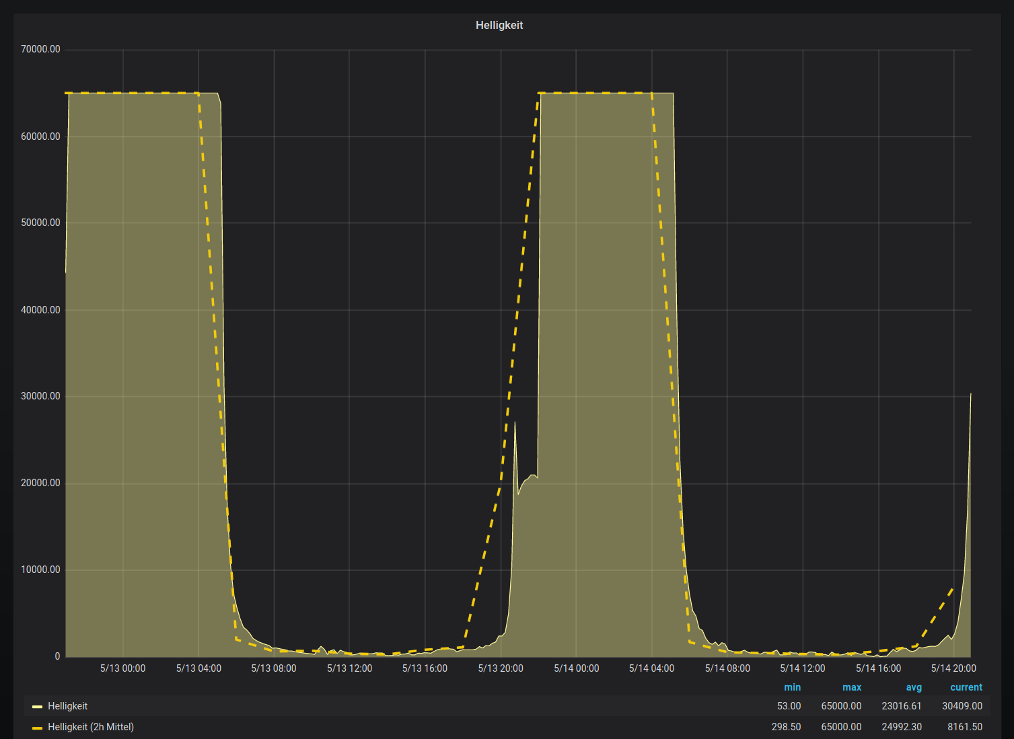Click the 5/14 12:00 time axis label
The image size is (1014, 739).
coord(803,668)
